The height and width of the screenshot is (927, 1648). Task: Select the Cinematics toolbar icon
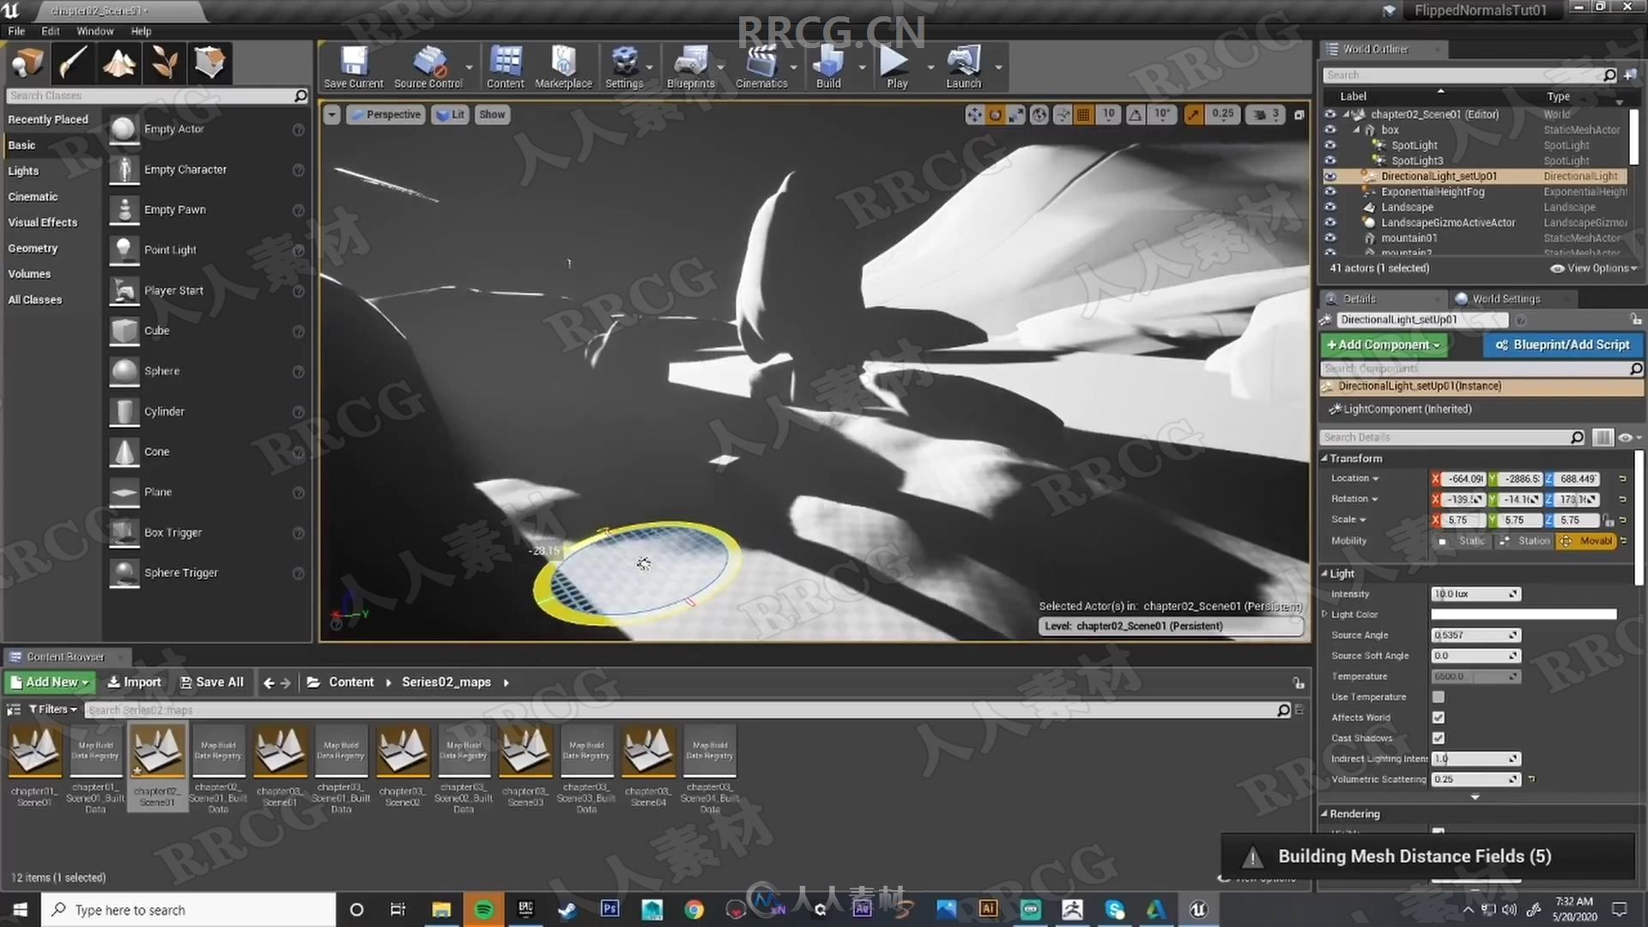[x=760, y=63]
